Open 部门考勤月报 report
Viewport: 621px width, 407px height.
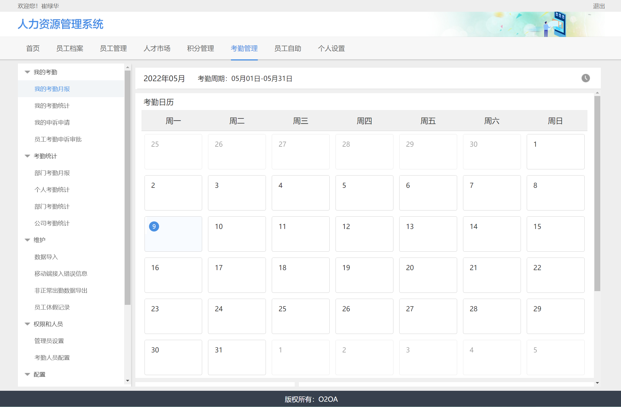(x=52, y=173)
